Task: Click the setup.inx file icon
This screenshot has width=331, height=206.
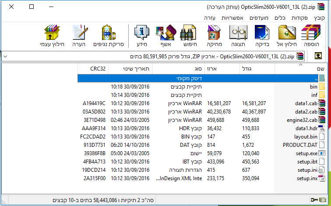Action: pyautogui.click(x=322, y=178)
